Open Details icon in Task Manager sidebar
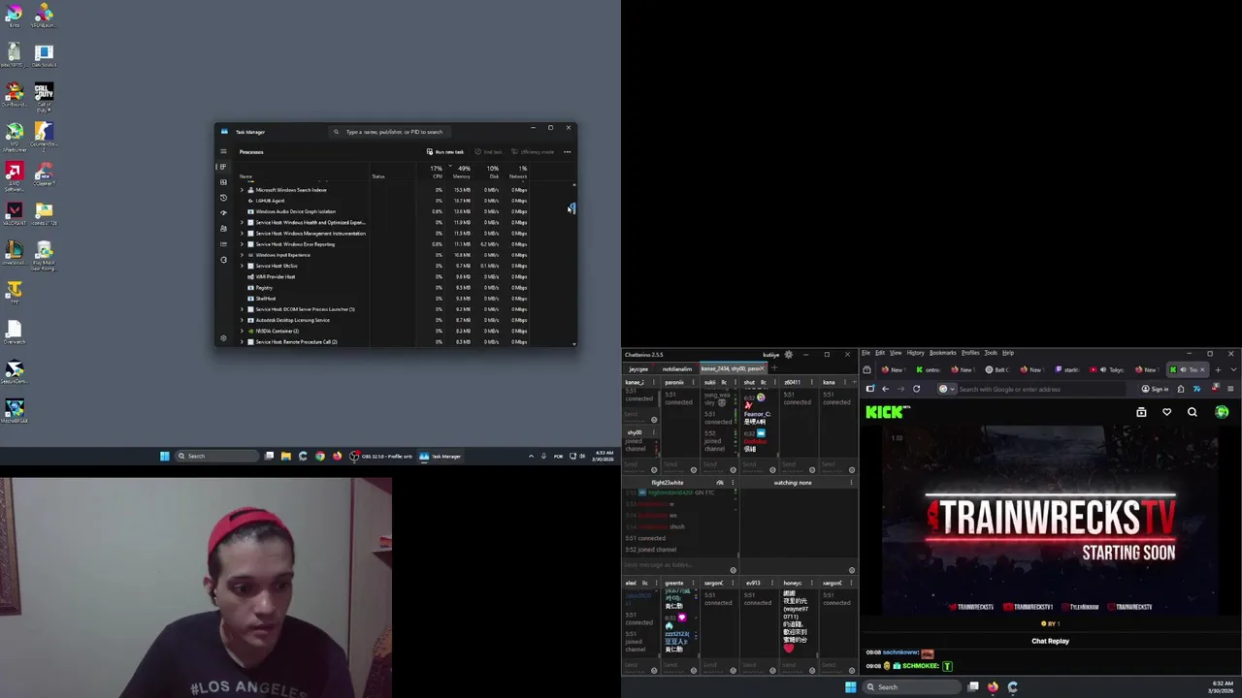Viewport: 1242px width, 698px height. point(223,244)
